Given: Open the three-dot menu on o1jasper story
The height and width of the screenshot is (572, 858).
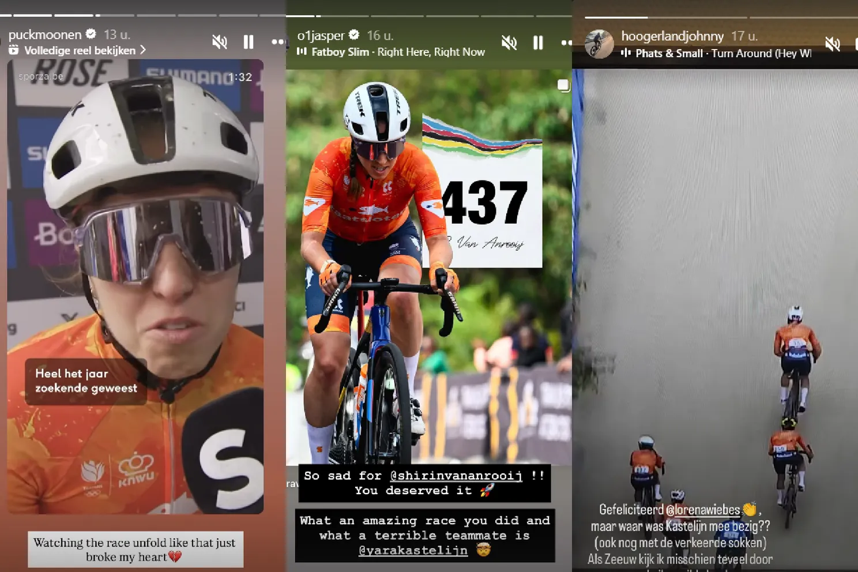Looking at the screenshot, I should (x=566, y=43).
